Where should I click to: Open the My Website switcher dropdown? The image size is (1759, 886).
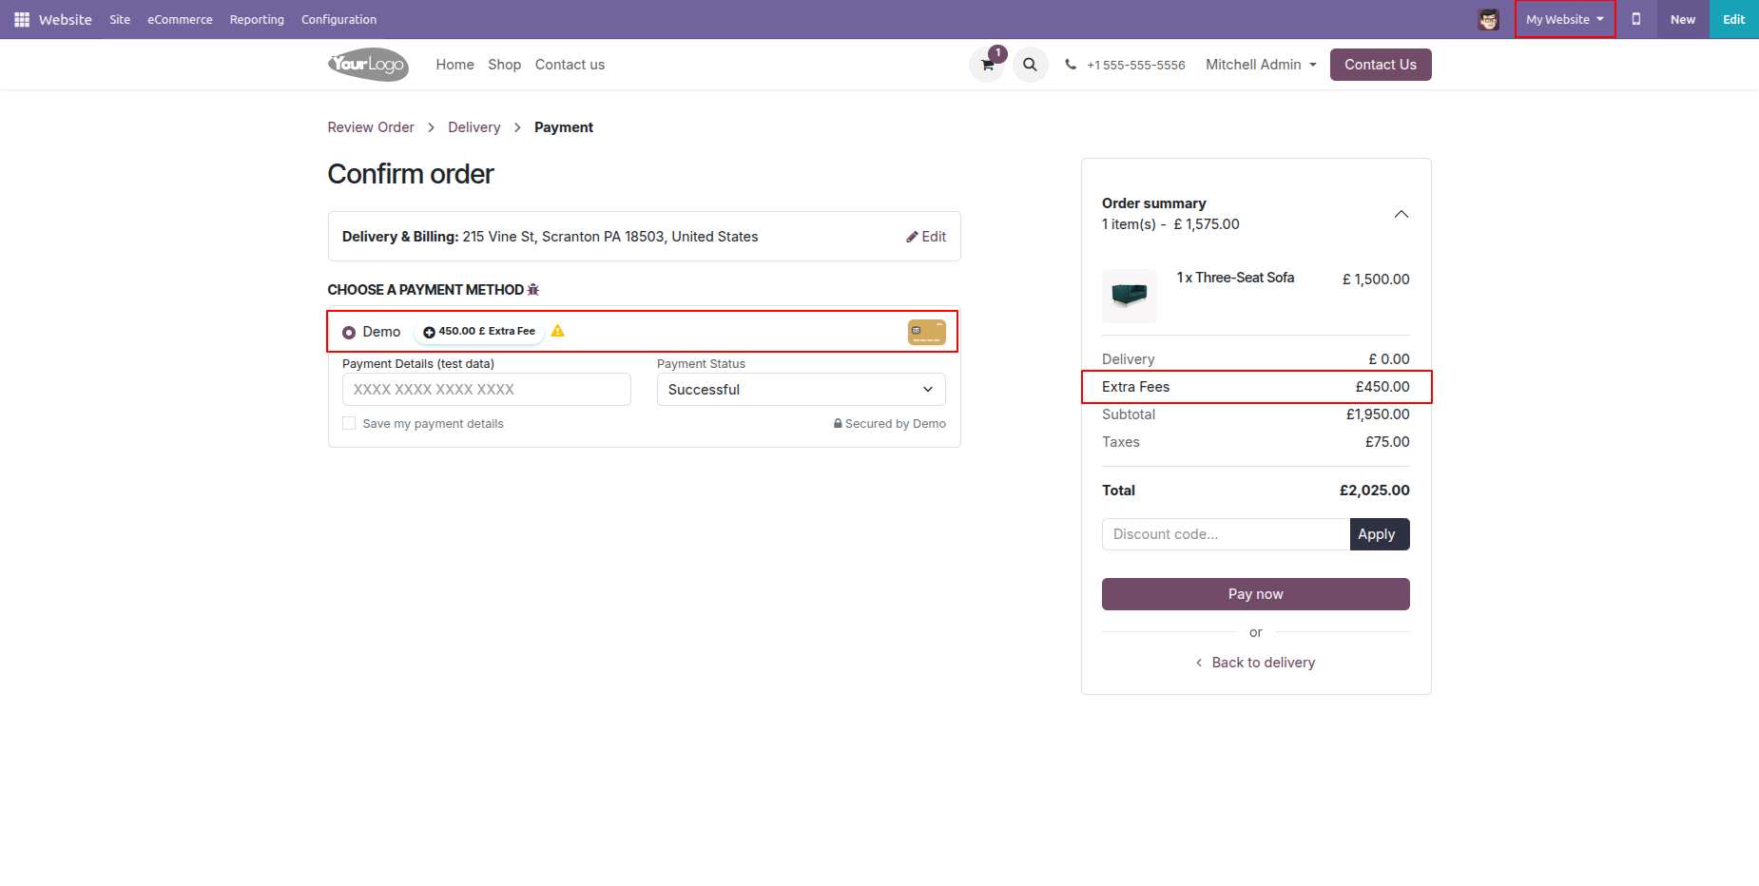coord(1564,19)
